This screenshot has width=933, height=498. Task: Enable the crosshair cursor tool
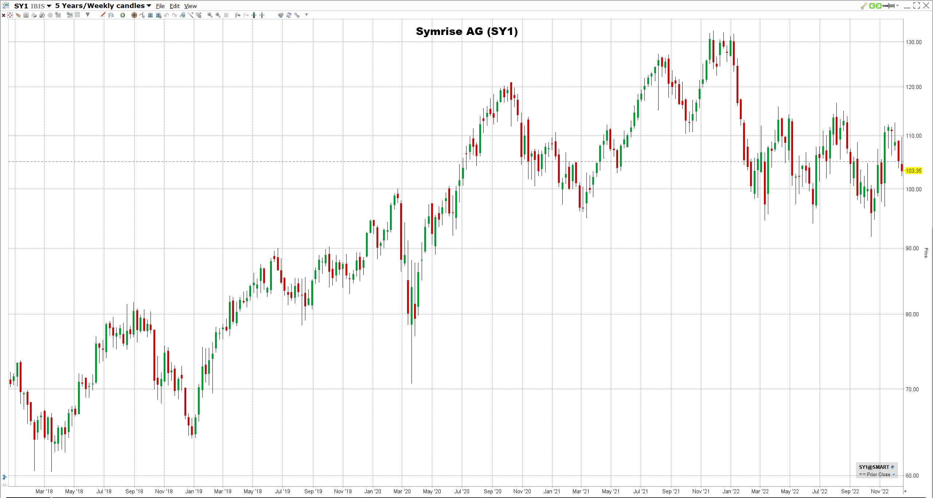click(x=134, y=15)
